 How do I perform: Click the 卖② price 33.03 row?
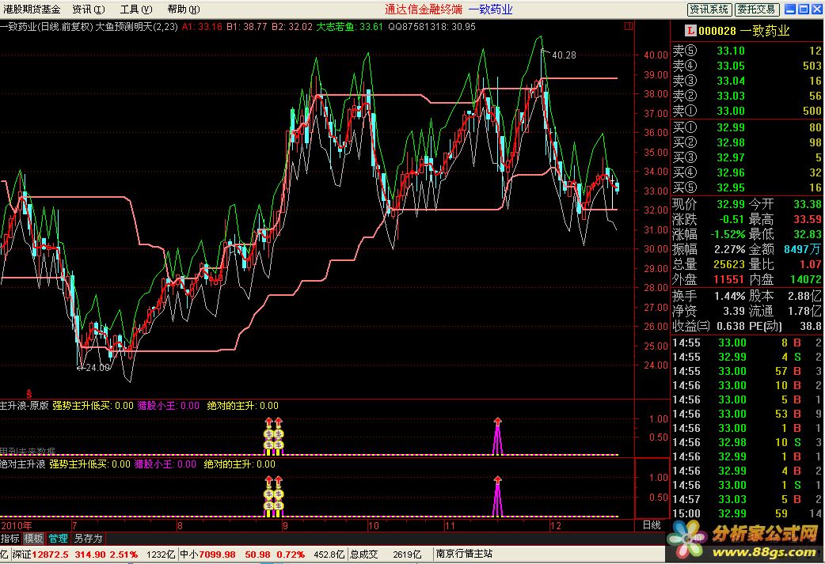tap(747, 96)
